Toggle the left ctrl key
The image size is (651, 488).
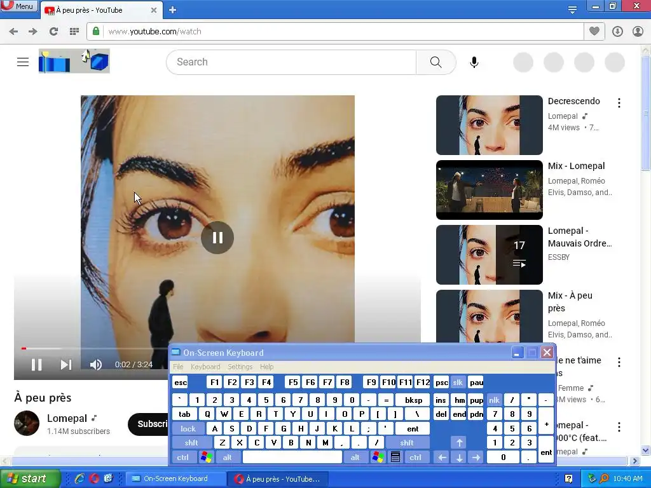click(x=182, y=457)
